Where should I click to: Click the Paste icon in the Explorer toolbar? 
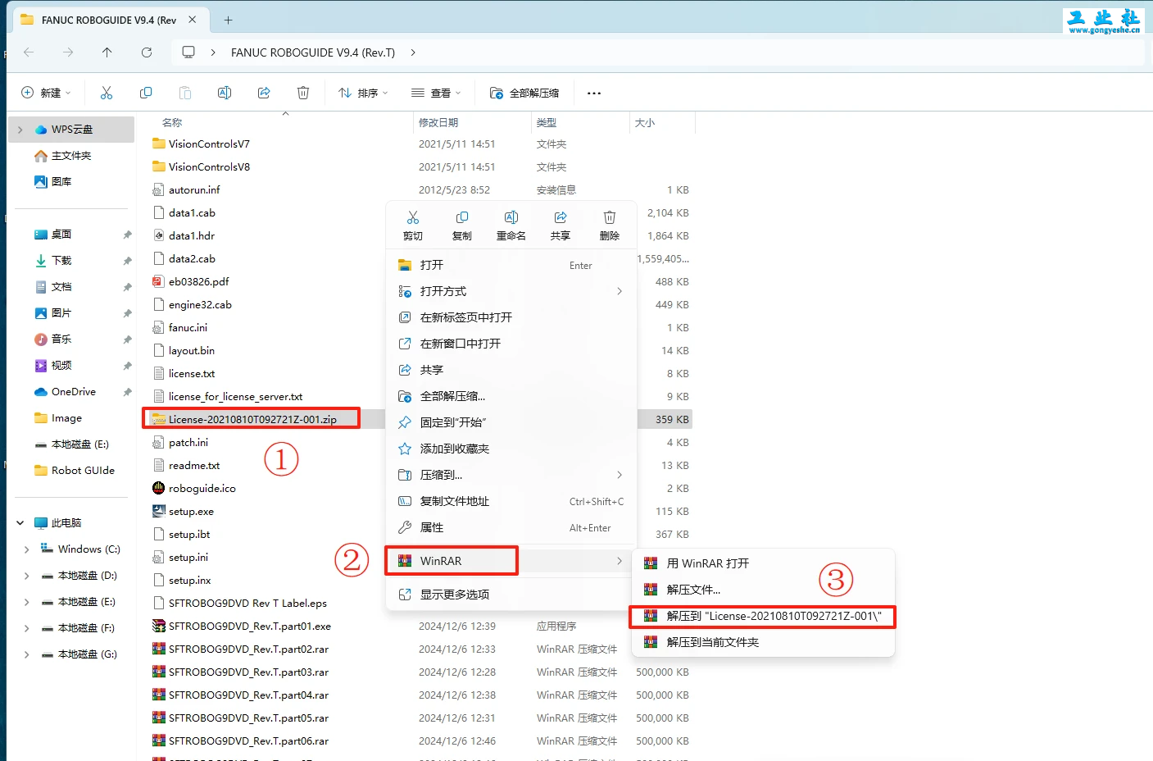(185, 93)
